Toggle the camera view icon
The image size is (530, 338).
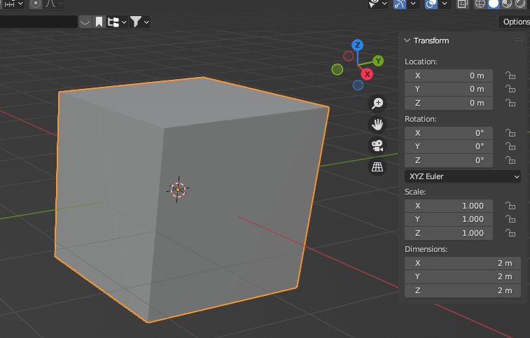(x=377, y=146)
